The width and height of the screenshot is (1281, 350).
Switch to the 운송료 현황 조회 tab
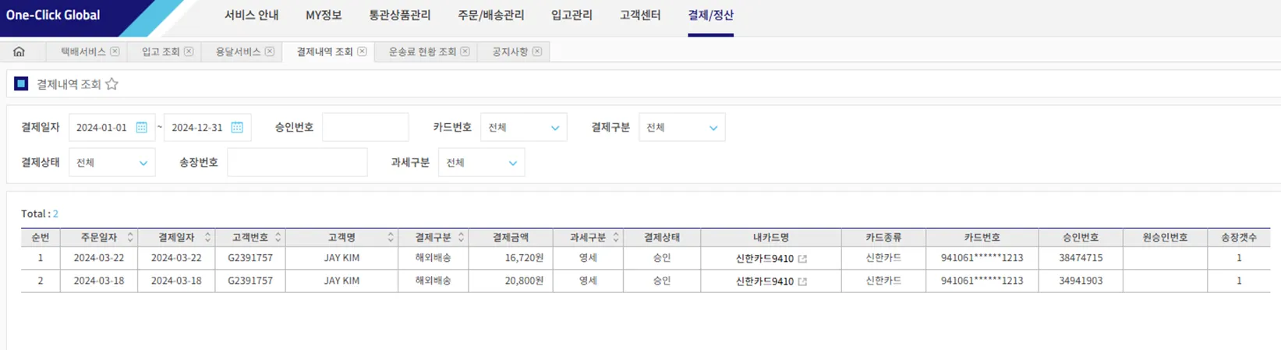click(423, 51)
